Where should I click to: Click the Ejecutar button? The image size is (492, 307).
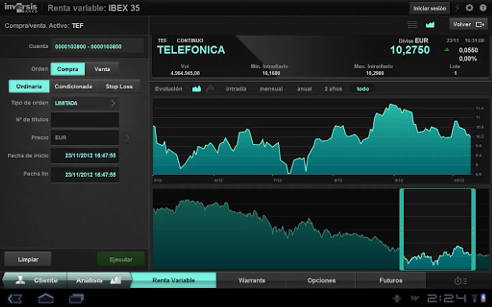point(121,260)
